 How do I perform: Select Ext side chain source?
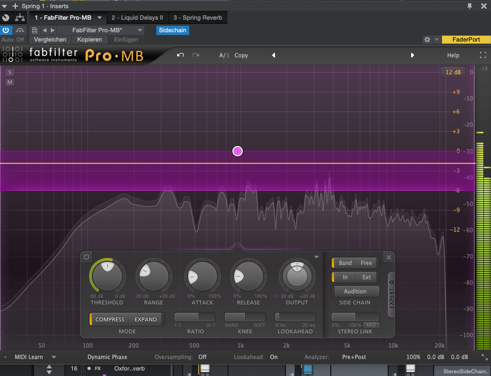tap(366, 277)
